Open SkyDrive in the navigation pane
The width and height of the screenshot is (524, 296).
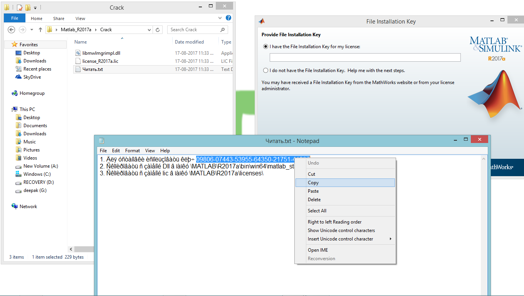32,77
